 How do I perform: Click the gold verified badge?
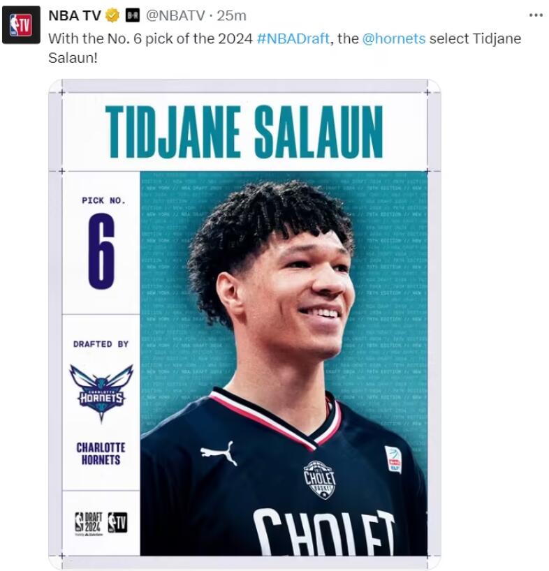click(x=112, y=15)
